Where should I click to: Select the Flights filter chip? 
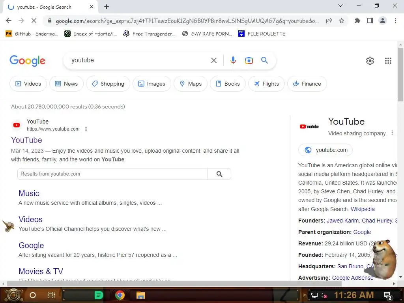click(x=266, y=84)
